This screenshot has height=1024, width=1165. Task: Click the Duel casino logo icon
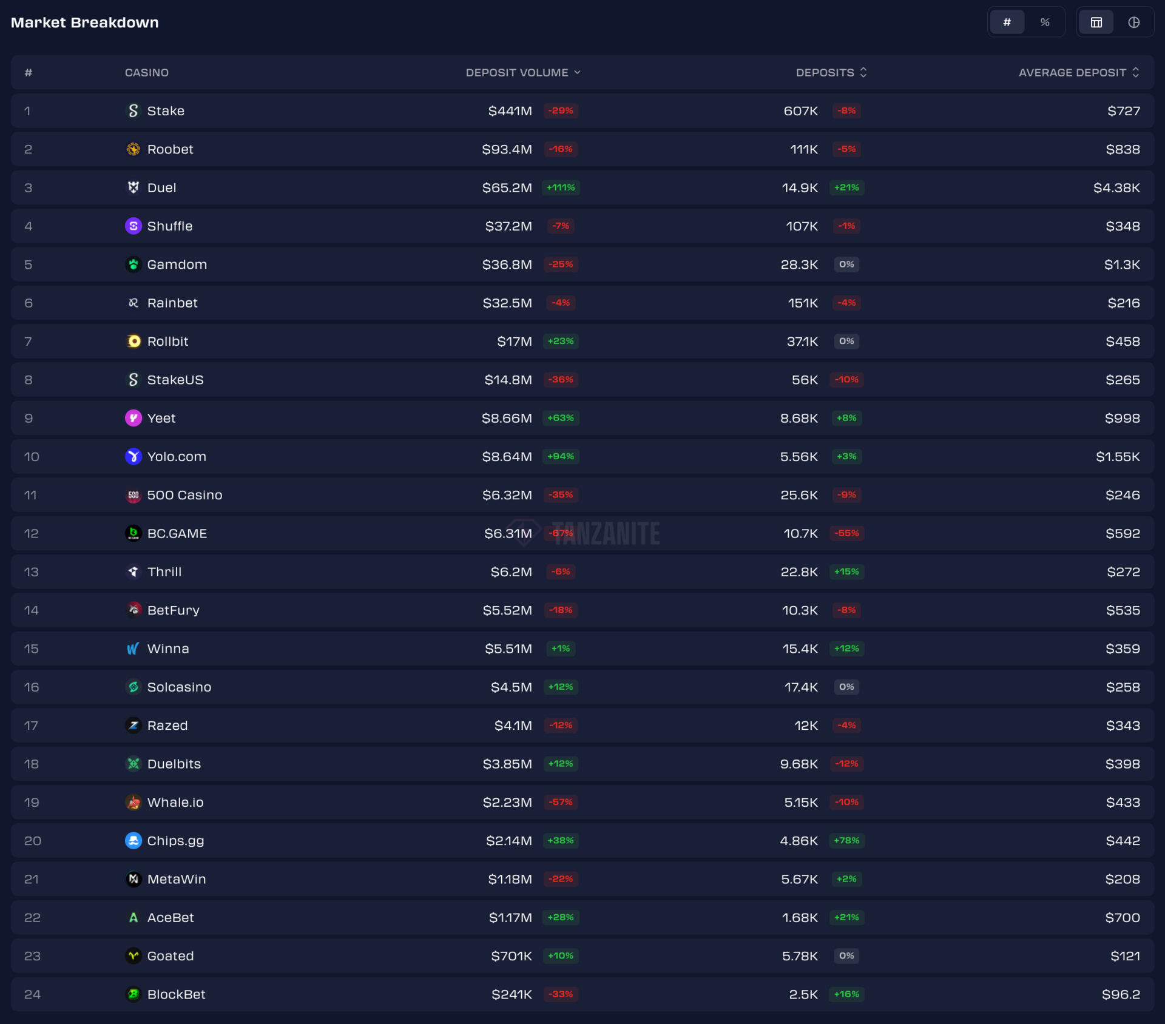pyautogui.click(x=133, y=187)
